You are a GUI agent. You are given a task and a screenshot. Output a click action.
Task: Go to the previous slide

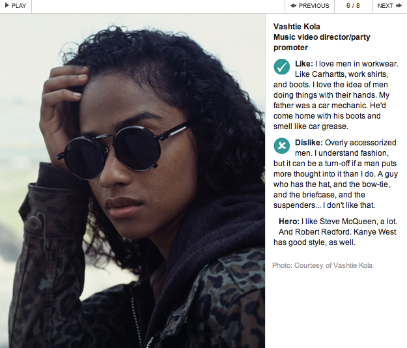[310, 6]
